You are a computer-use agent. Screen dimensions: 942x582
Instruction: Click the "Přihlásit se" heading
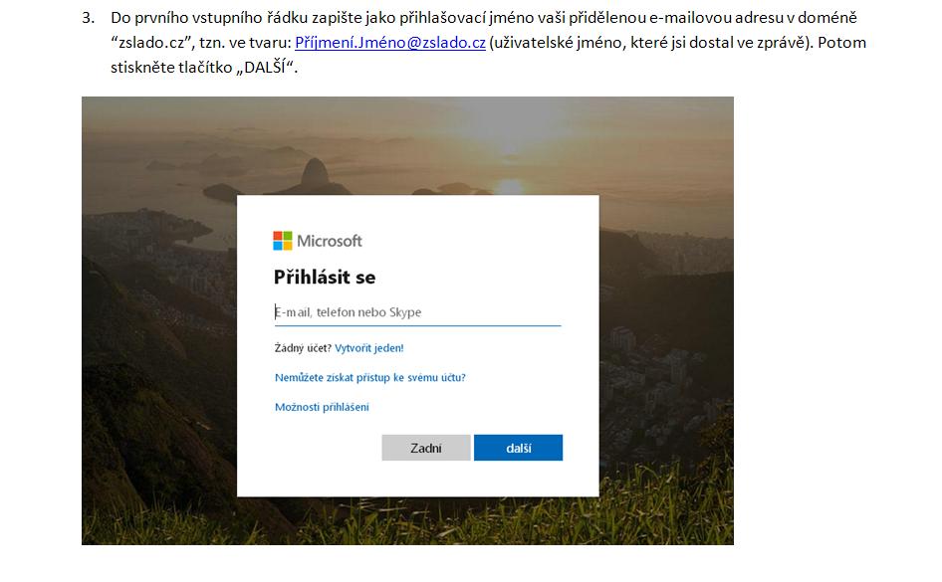(x=325, y=278)
